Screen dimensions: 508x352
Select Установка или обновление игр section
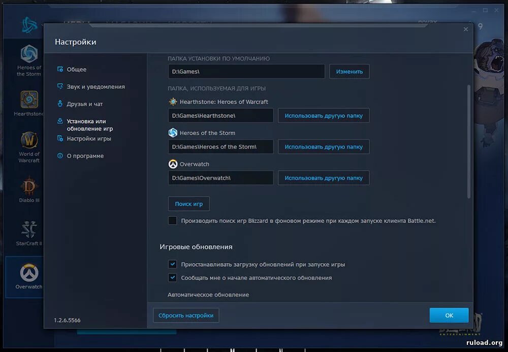[90, 125]
